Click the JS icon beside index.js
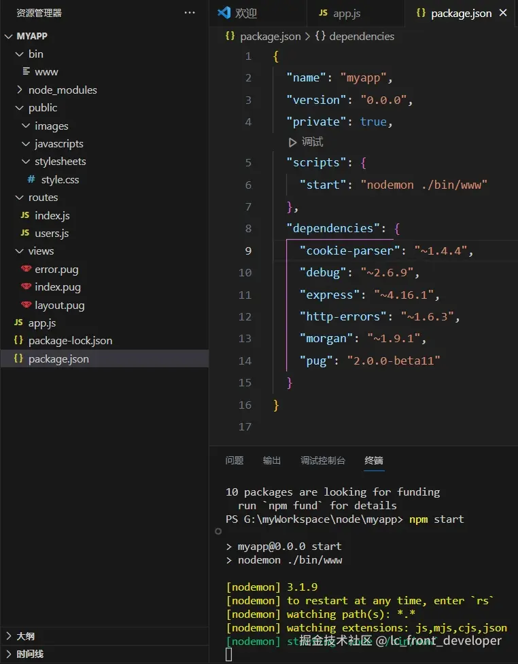 pos(25,215)
